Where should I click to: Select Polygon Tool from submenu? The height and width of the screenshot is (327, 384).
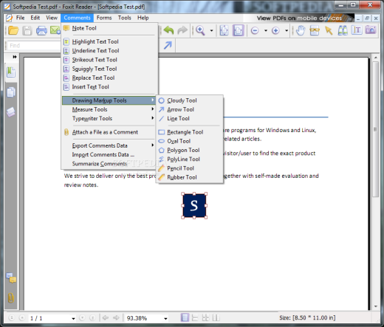190,150
